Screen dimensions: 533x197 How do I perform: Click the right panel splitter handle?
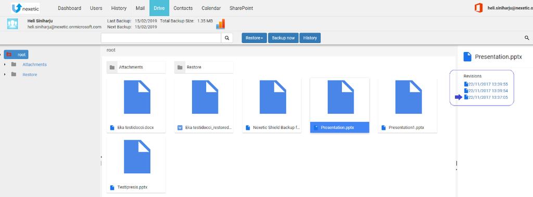pyautogui.click(x=456, y=163)
